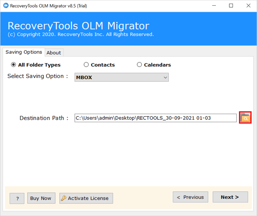257x216 pixels.
Task: Click into the Destination Path text field
Action: click(155, 118)
